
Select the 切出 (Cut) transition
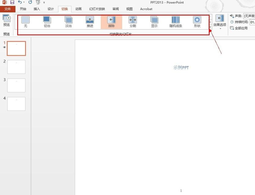47,22
